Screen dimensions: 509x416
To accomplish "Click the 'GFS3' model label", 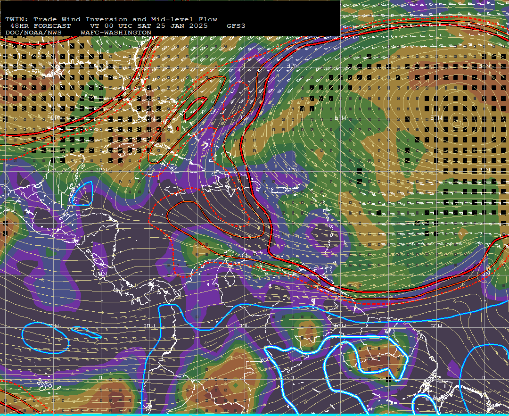I will pos(236,26).
